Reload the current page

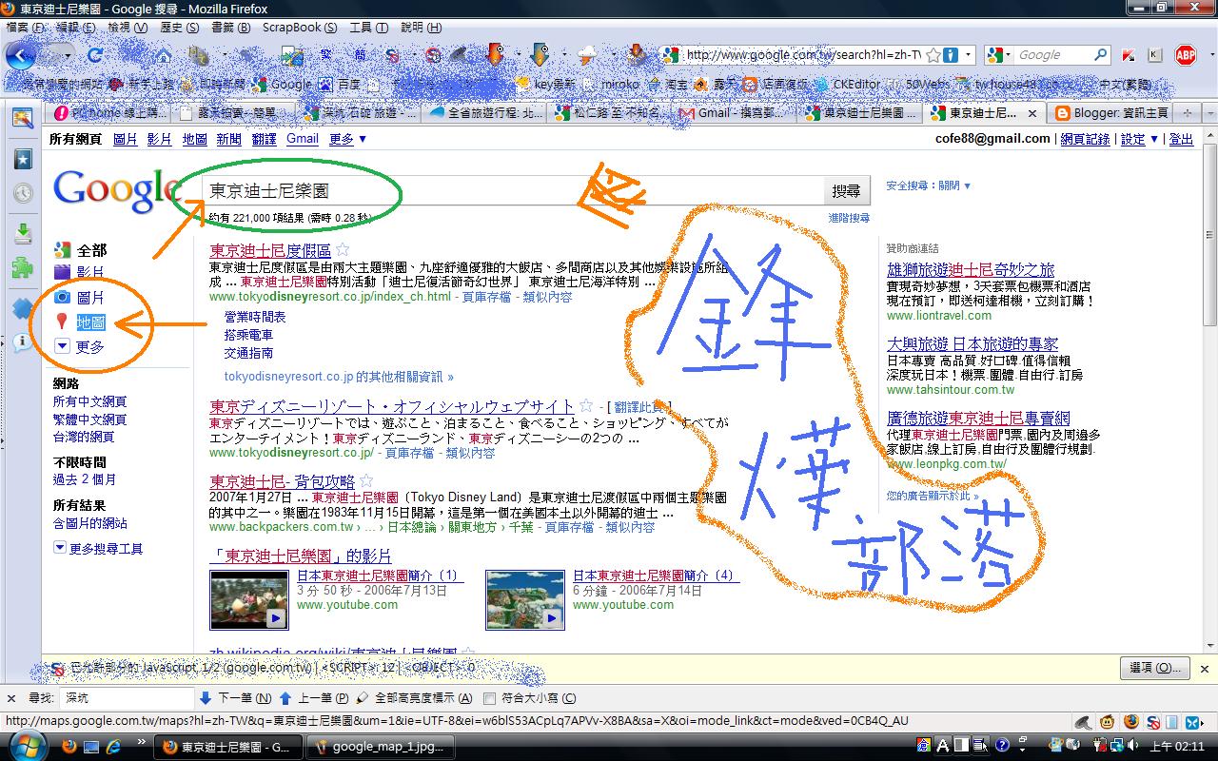(95, 55)
